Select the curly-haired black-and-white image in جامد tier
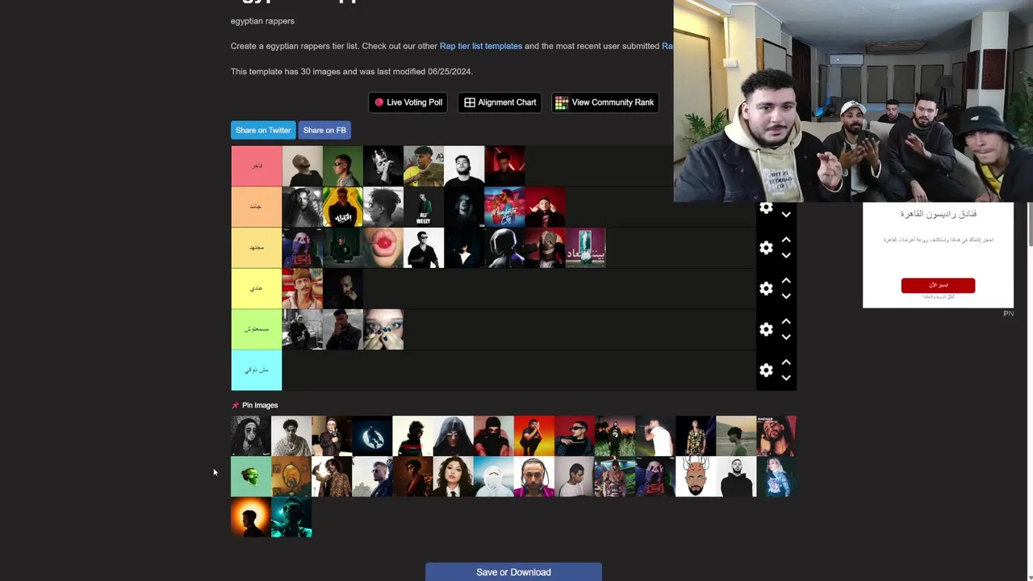Screen dimensions: 1033x581 coord(303,207)
